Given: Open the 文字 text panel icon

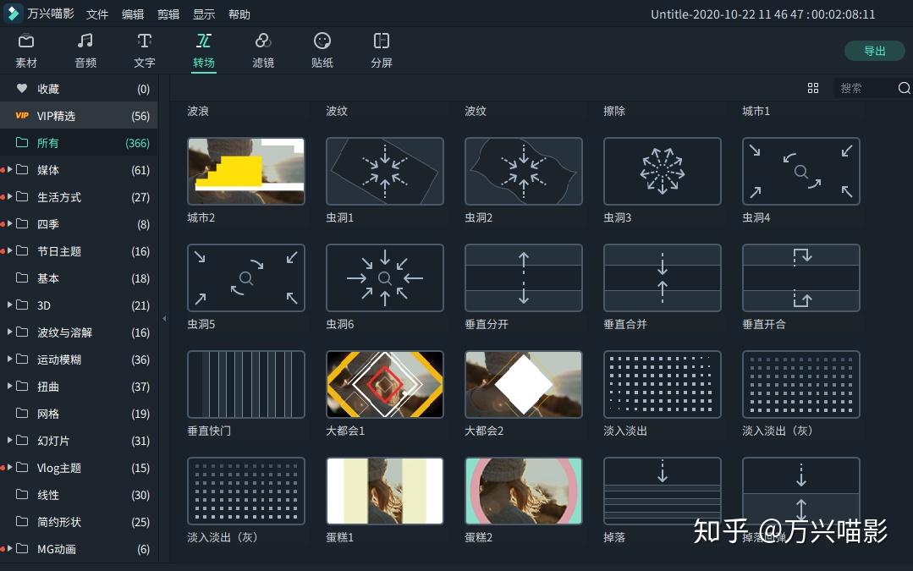Looking at the screenshot, I should pos(145,41).
